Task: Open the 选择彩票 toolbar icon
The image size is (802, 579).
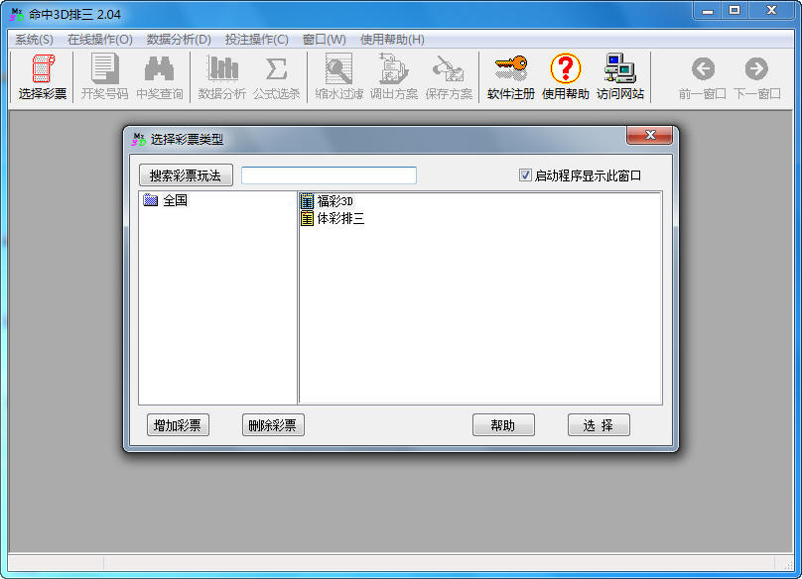Action: (43, 76)
